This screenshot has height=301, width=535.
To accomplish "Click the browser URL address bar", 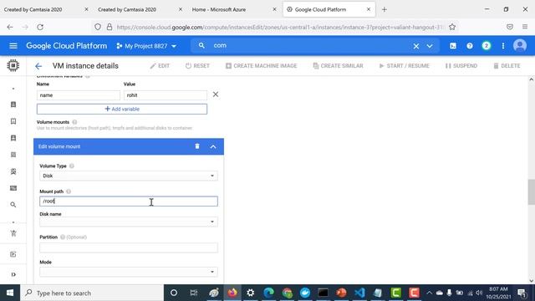I will point(280,27).
